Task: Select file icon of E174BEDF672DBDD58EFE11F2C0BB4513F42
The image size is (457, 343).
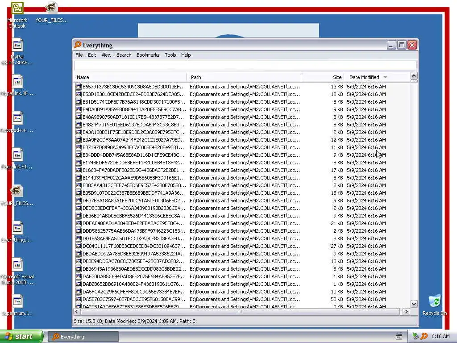Action: tap(79, 162)
